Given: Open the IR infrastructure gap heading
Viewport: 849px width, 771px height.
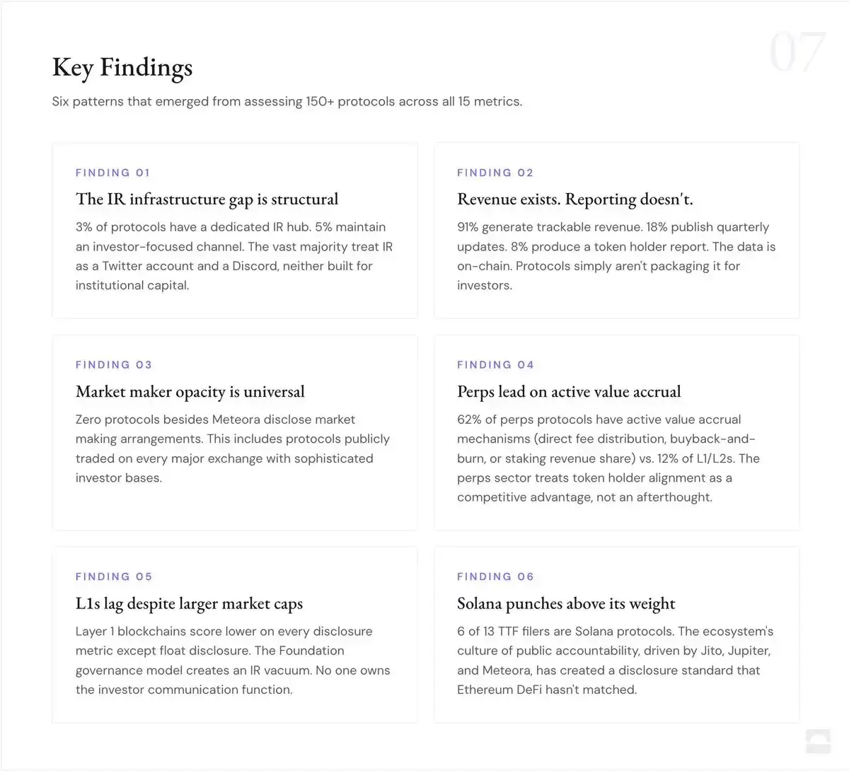Looking at the screenshot, I should 207,199.
